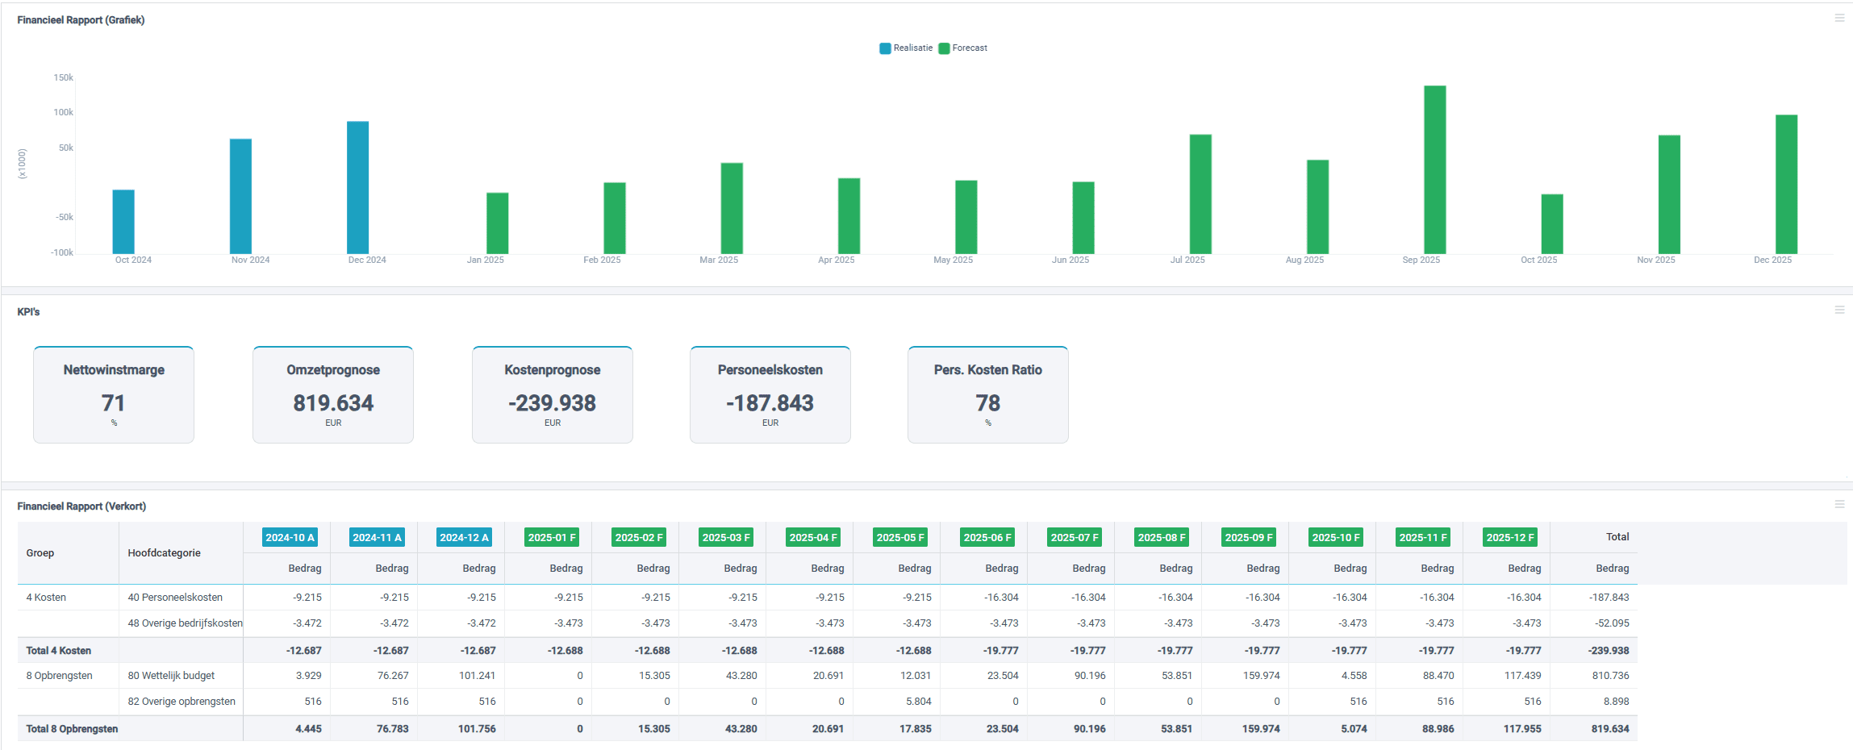The image size is (1853, 750).
Task: Click the 2024-10 A column badge
Action: pyautogui.click(x=290, y=538)
